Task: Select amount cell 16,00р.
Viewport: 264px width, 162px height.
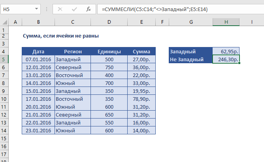Action: 141,122
